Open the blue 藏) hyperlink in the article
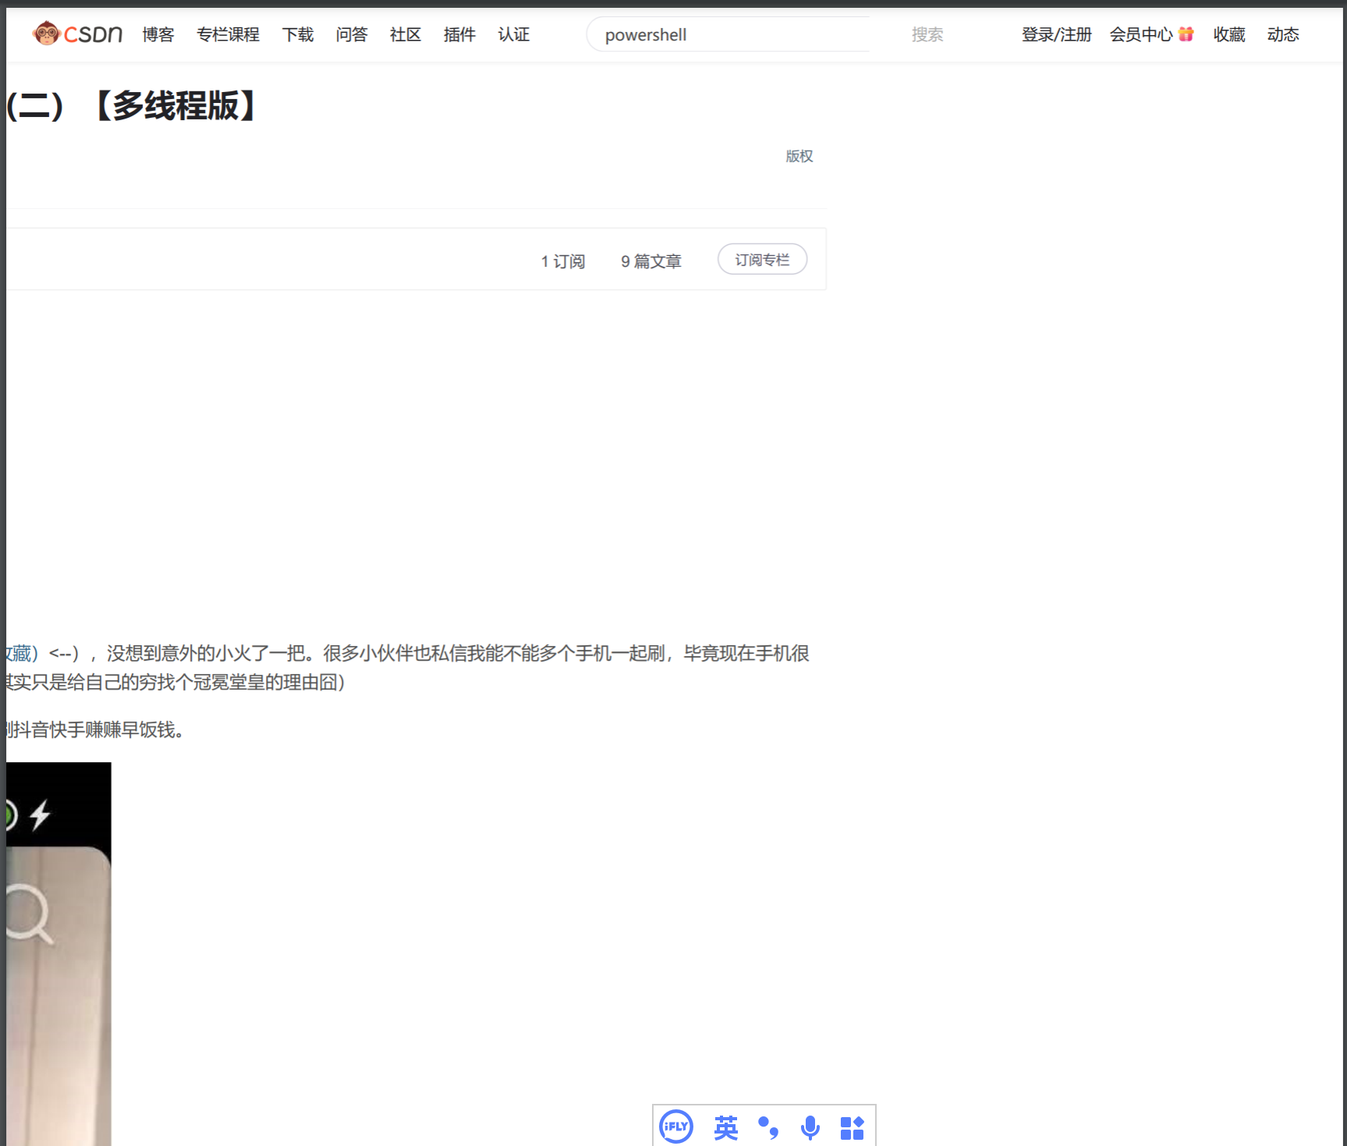This screenshot has width=1347, height=1146. (22, 653)
